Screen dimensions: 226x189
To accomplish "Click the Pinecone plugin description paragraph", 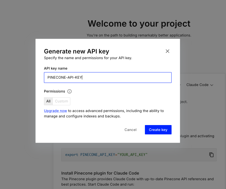I will [x=138, y=181].
